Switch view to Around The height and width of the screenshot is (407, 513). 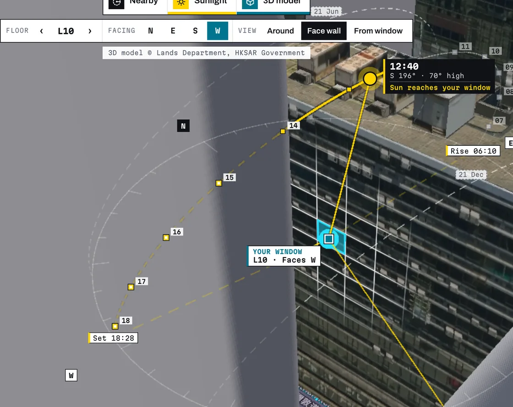pyautogui.click(x=280, y=31)
